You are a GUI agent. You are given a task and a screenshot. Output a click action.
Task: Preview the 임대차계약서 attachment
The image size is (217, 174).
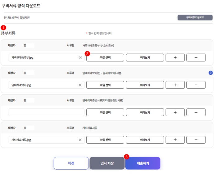pyautogui.click(x=145, y=85)
